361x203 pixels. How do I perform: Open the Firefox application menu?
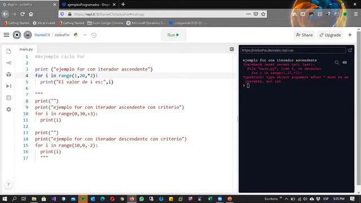(x=356, y=14)
